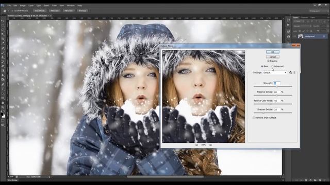Screen dimensions: 330x185
Task: Hide the Background layer via eye icon
Action: 295,36
